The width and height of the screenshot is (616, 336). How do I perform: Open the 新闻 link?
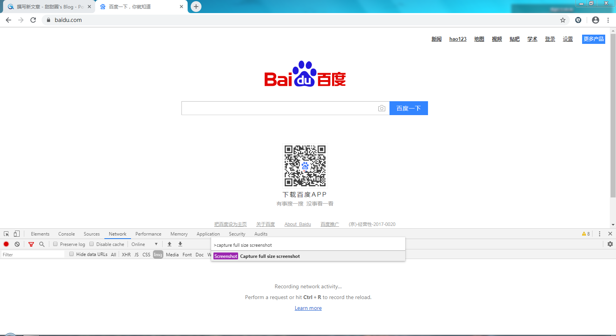[x=436, y=39]
